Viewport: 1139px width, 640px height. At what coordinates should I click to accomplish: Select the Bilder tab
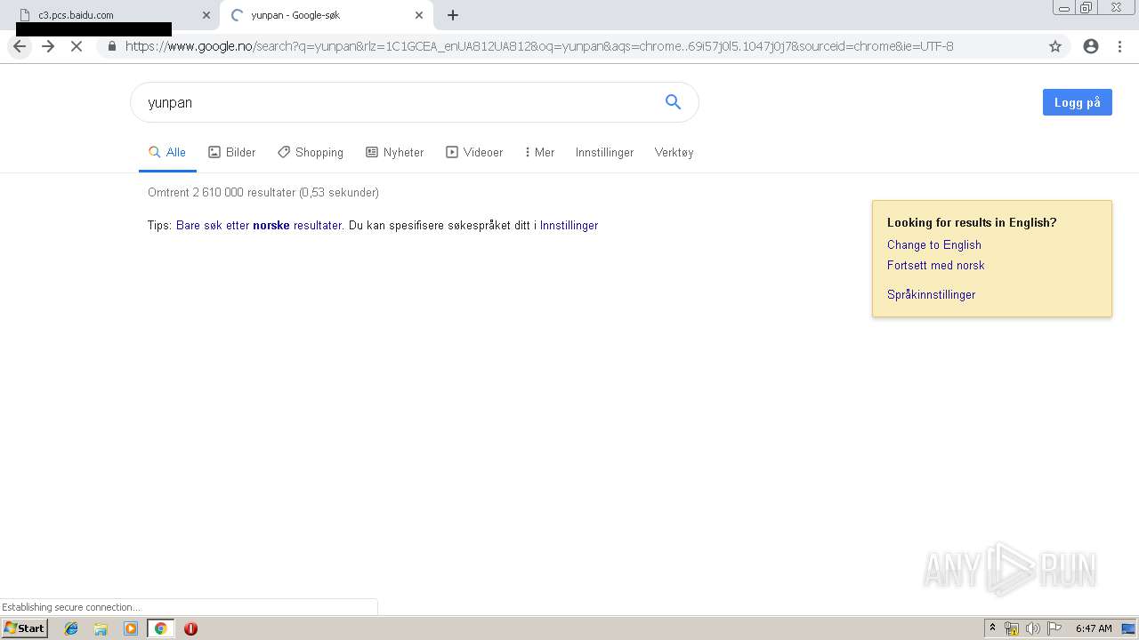pos(232,152)
